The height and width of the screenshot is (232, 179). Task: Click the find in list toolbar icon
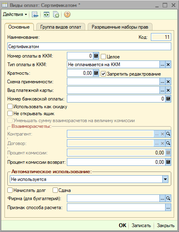[x=35, y=15]
